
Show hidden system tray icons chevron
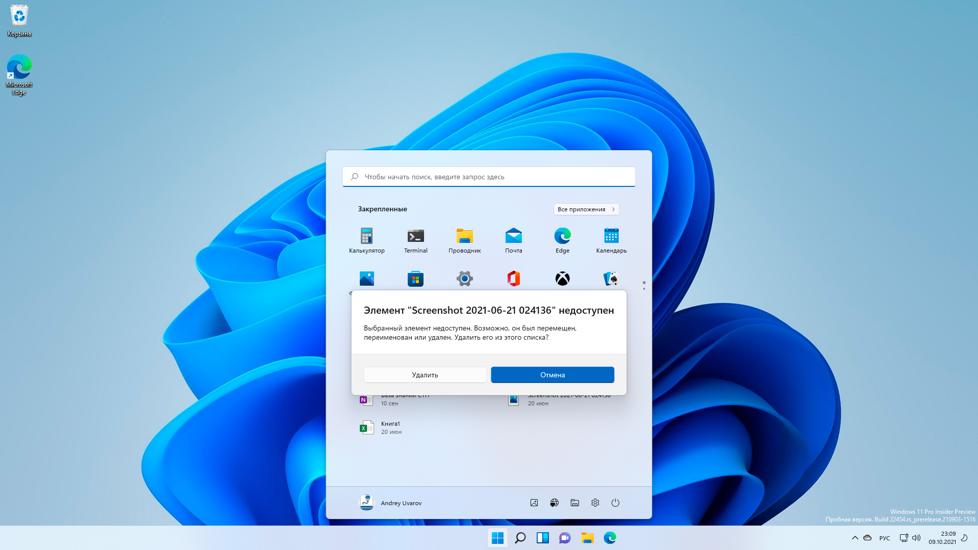point(855,538)
